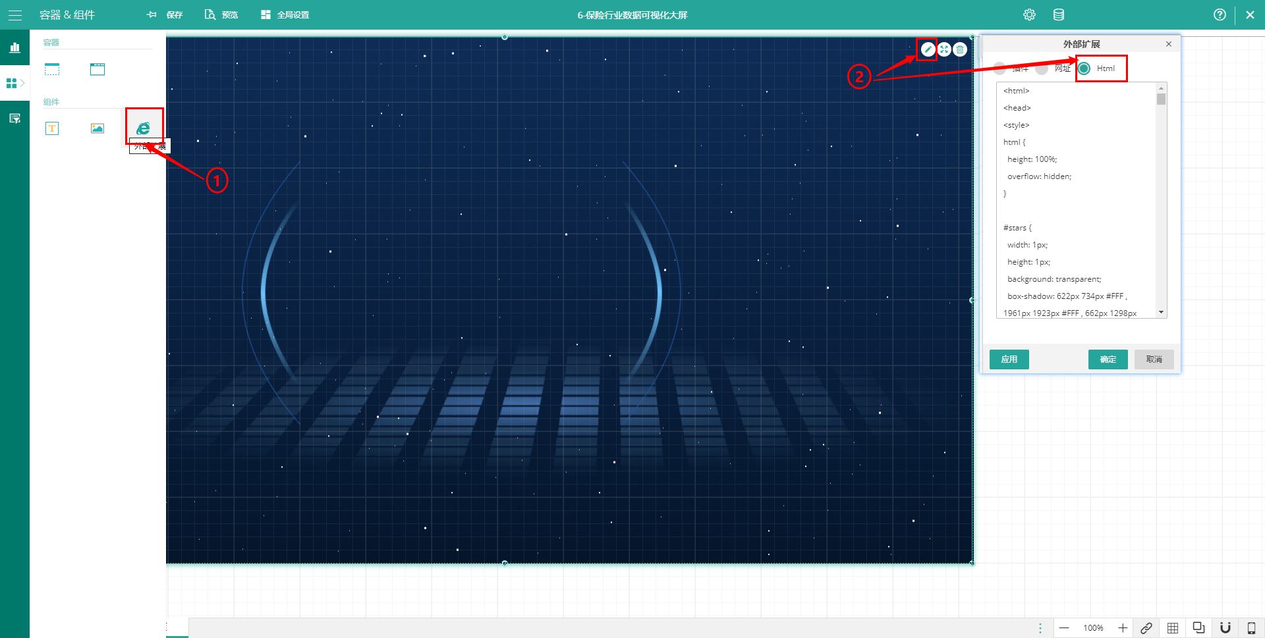Select the text component icon
The height and width of the screenshot is (638, 1265).
tap(52, 128)
